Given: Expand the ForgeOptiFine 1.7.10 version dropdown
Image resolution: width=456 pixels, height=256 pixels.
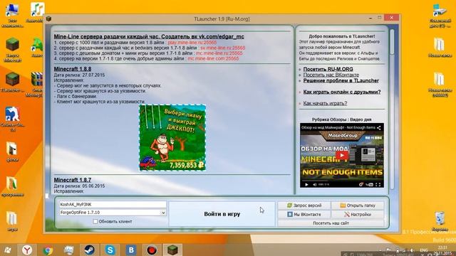Looking at the screenshot, I should tap(163, 213).
